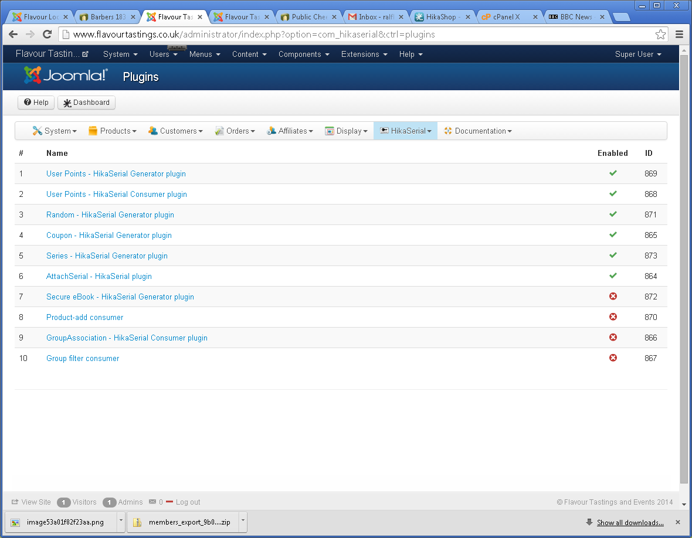Open the image53a01f82f23aa.png download item
The width and height of the screenshot is (692, 538).
pos(62,522)
